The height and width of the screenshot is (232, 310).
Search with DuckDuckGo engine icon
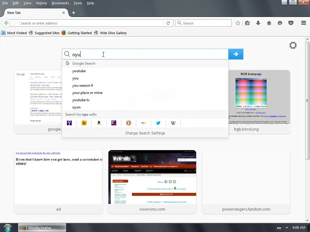point(128,123)
